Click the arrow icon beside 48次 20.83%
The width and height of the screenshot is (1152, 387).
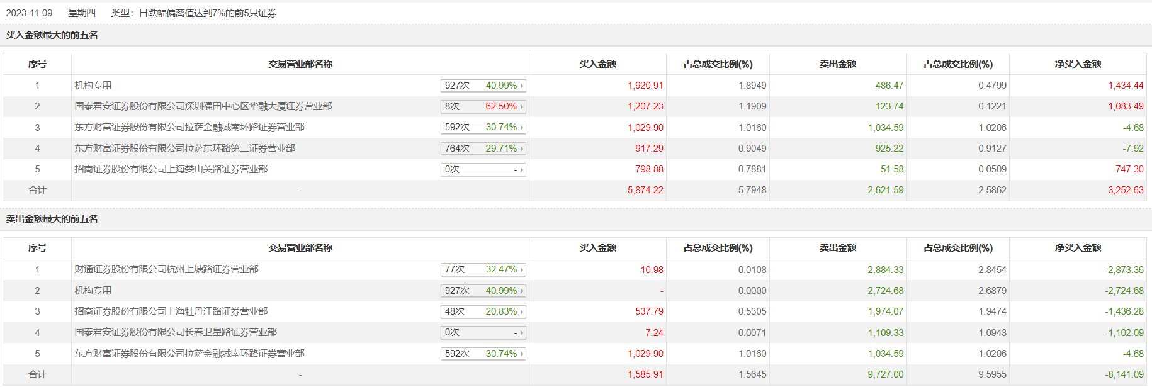[x=521, y=312]
